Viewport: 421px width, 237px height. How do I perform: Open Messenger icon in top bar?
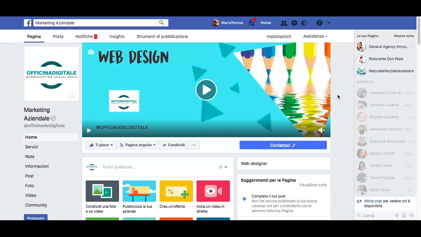tap(294, 23)
